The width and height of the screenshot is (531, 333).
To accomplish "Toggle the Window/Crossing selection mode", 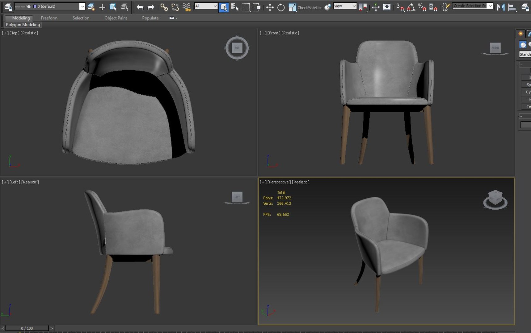I will pos(257,7).
